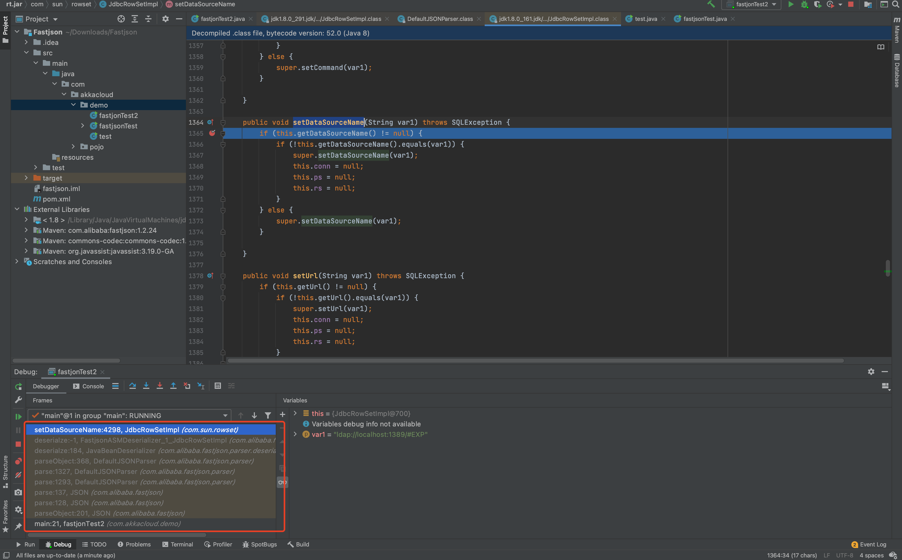Click Modify Run Configuration wrench icon

[18, 400]
